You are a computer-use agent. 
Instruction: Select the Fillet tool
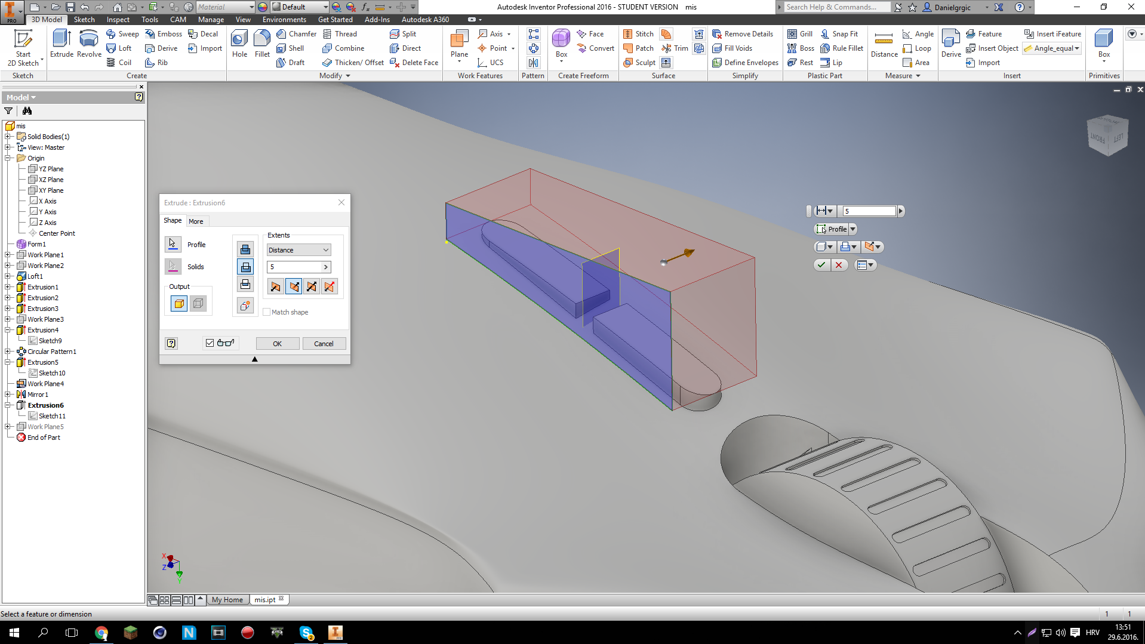tap(262, 44)
